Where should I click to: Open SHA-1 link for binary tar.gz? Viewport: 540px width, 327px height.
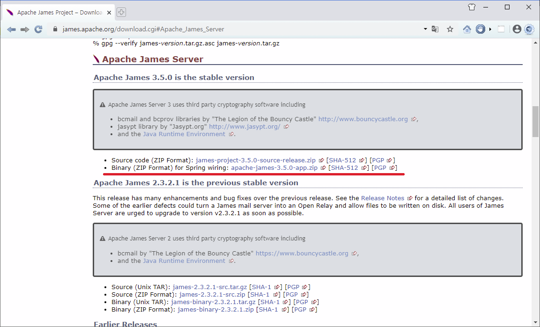coord(270,302)
